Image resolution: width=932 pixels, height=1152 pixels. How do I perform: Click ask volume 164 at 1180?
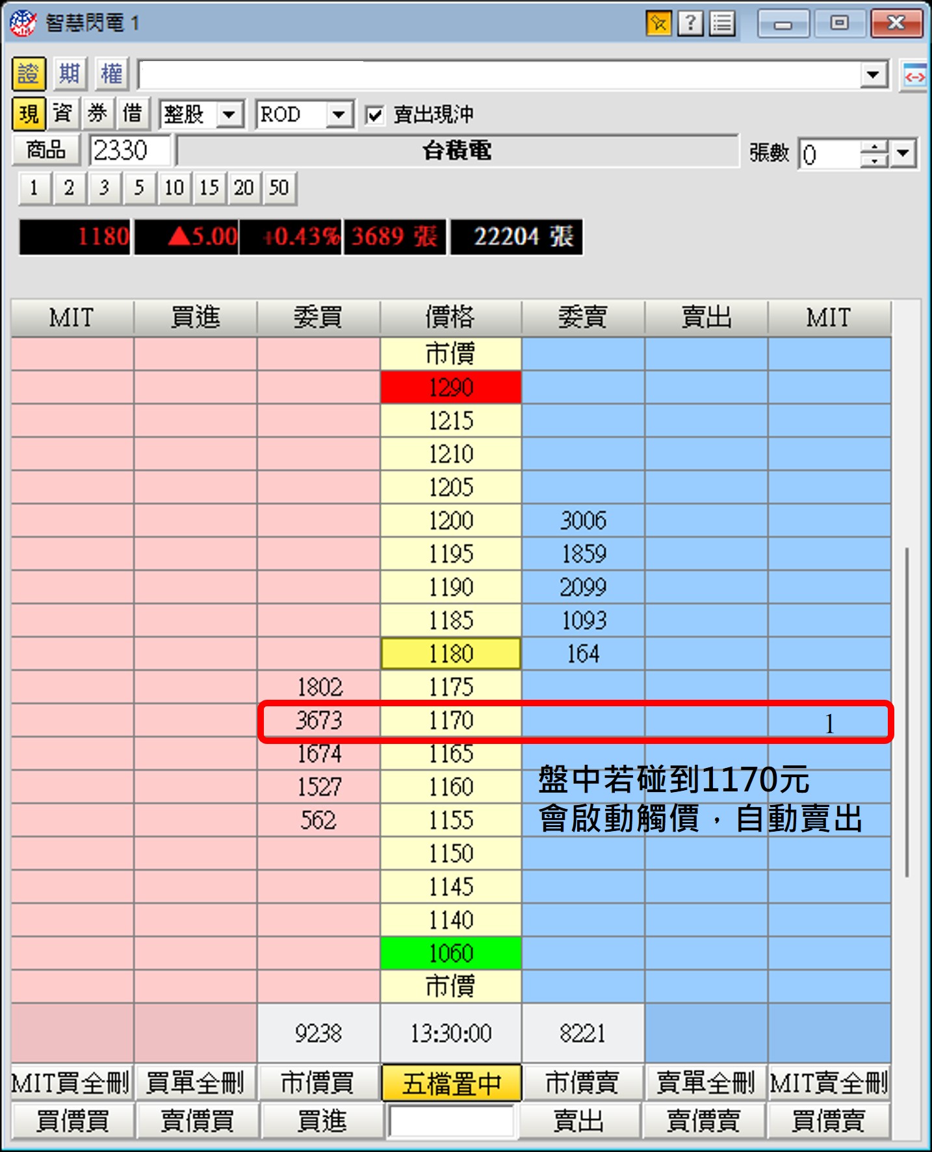583,654
